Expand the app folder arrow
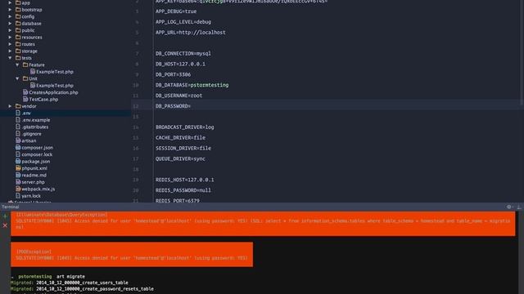The image size is (524, 294). [10, 2]
